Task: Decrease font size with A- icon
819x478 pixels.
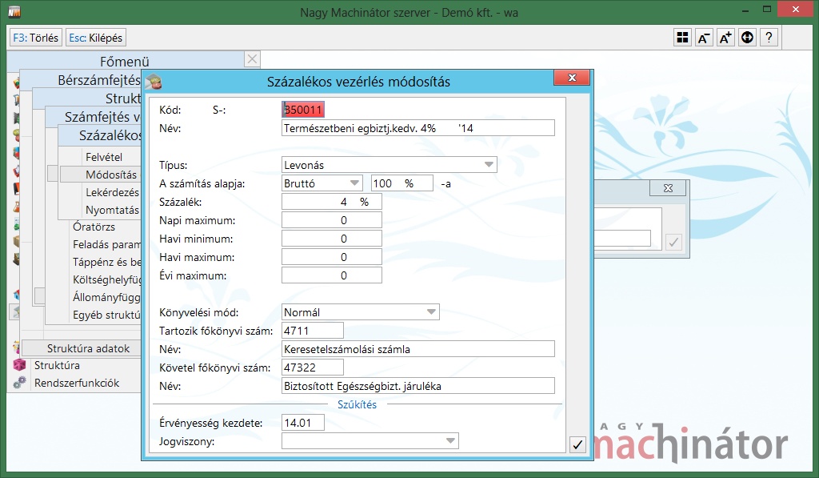Action: [704, 38]
